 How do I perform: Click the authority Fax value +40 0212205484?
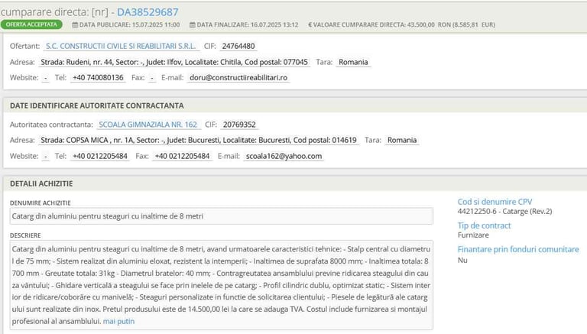pyautogui.click(x=182, y=156)
